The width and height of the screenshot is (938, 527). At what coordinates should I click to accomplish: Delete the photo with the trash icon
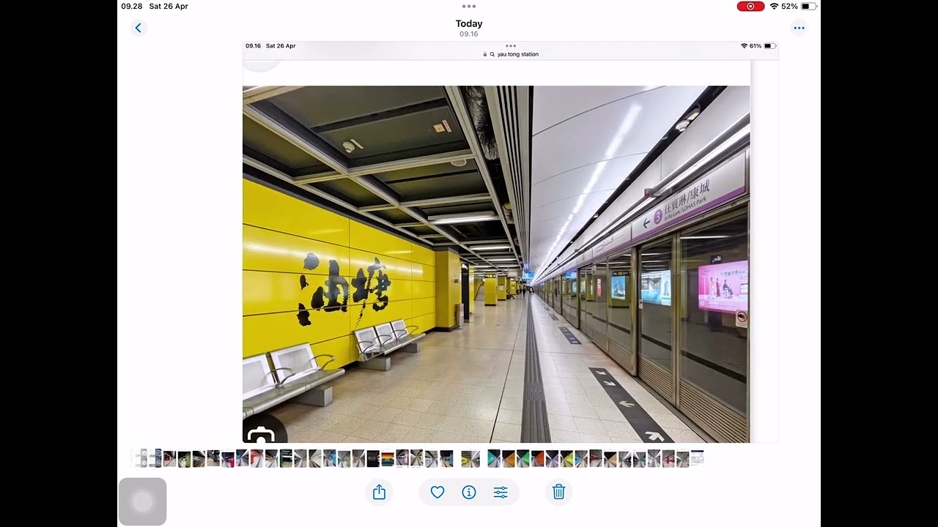558,492
